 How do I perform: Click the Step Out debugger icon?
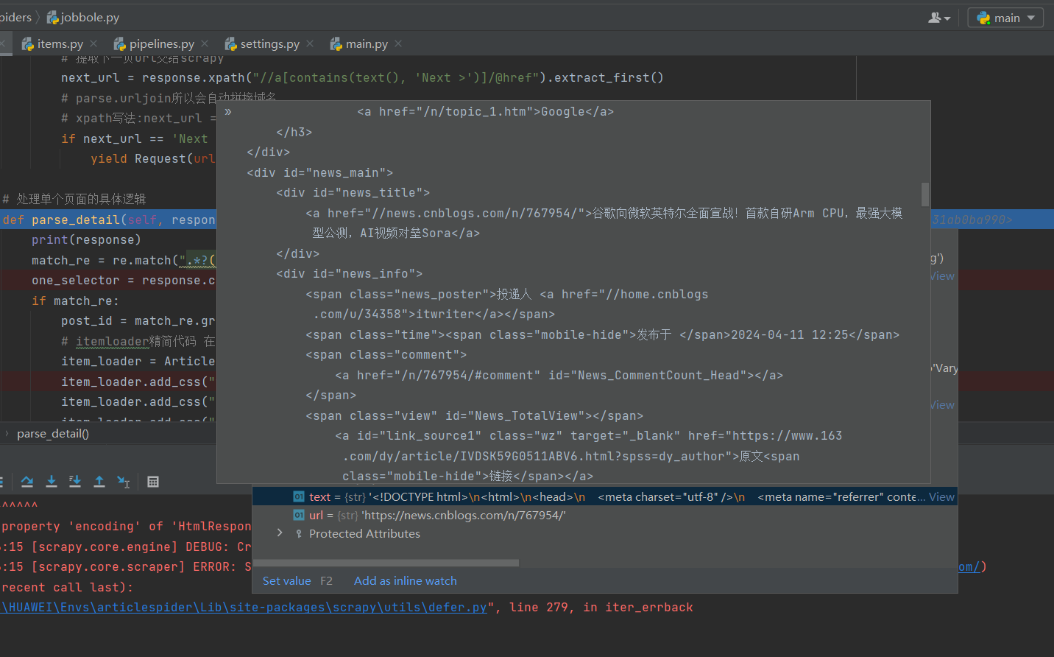[99, 482]
